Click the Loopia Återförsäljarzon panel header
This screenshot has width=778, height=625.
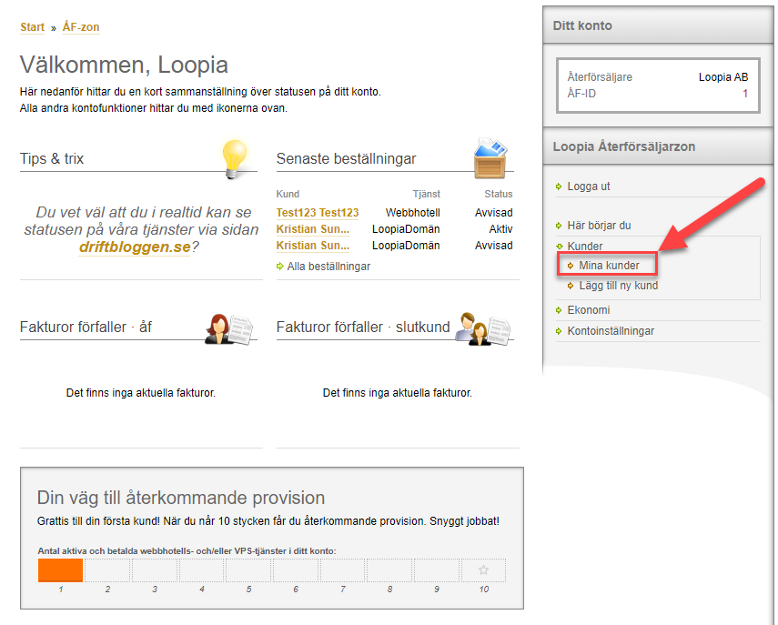tap(658, 146)
